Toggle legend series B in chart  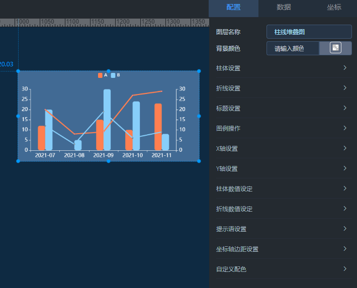pos(116,75)
